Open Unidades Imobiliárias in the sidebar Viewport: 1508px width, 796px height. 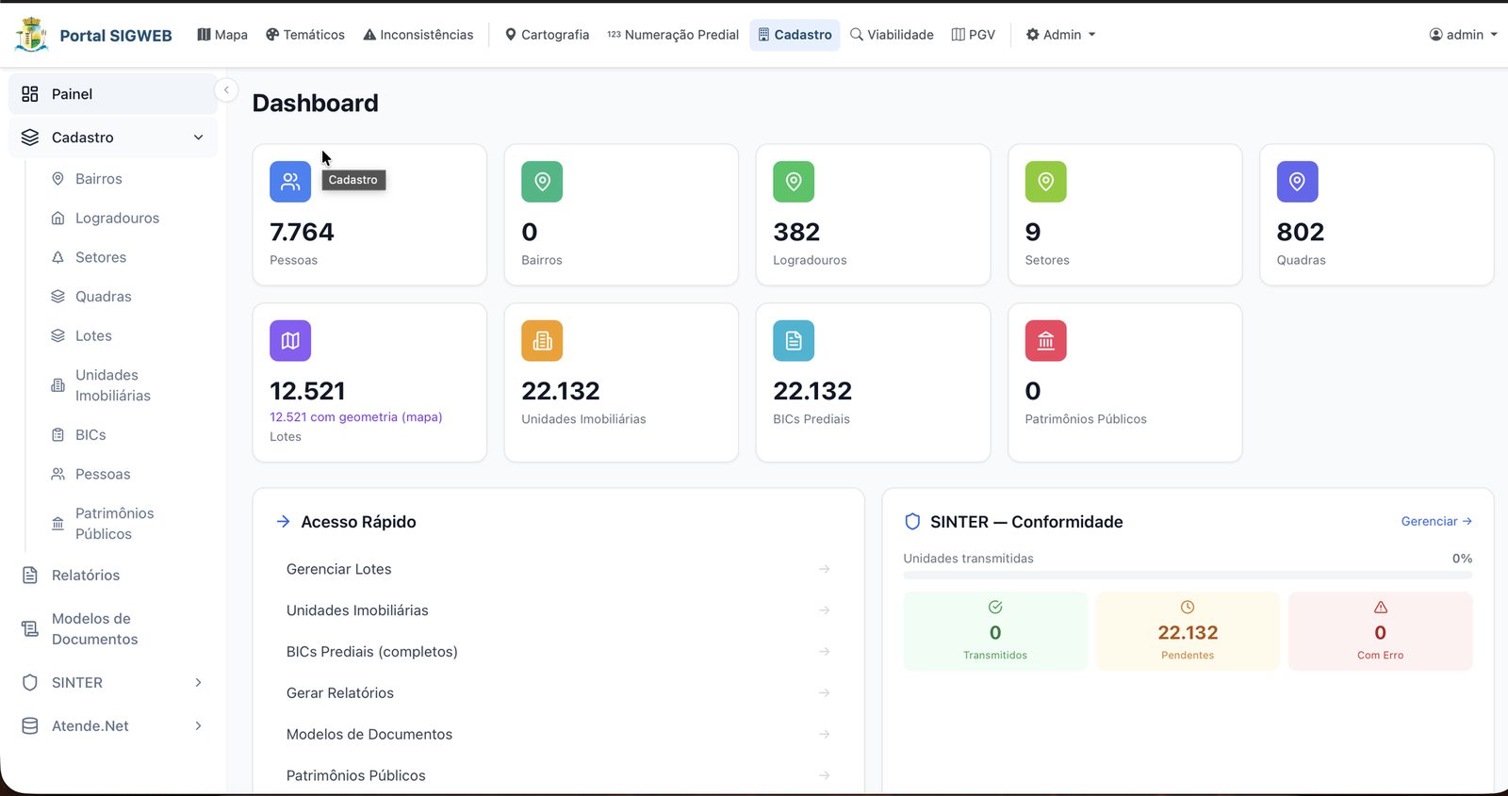[113, 385]
